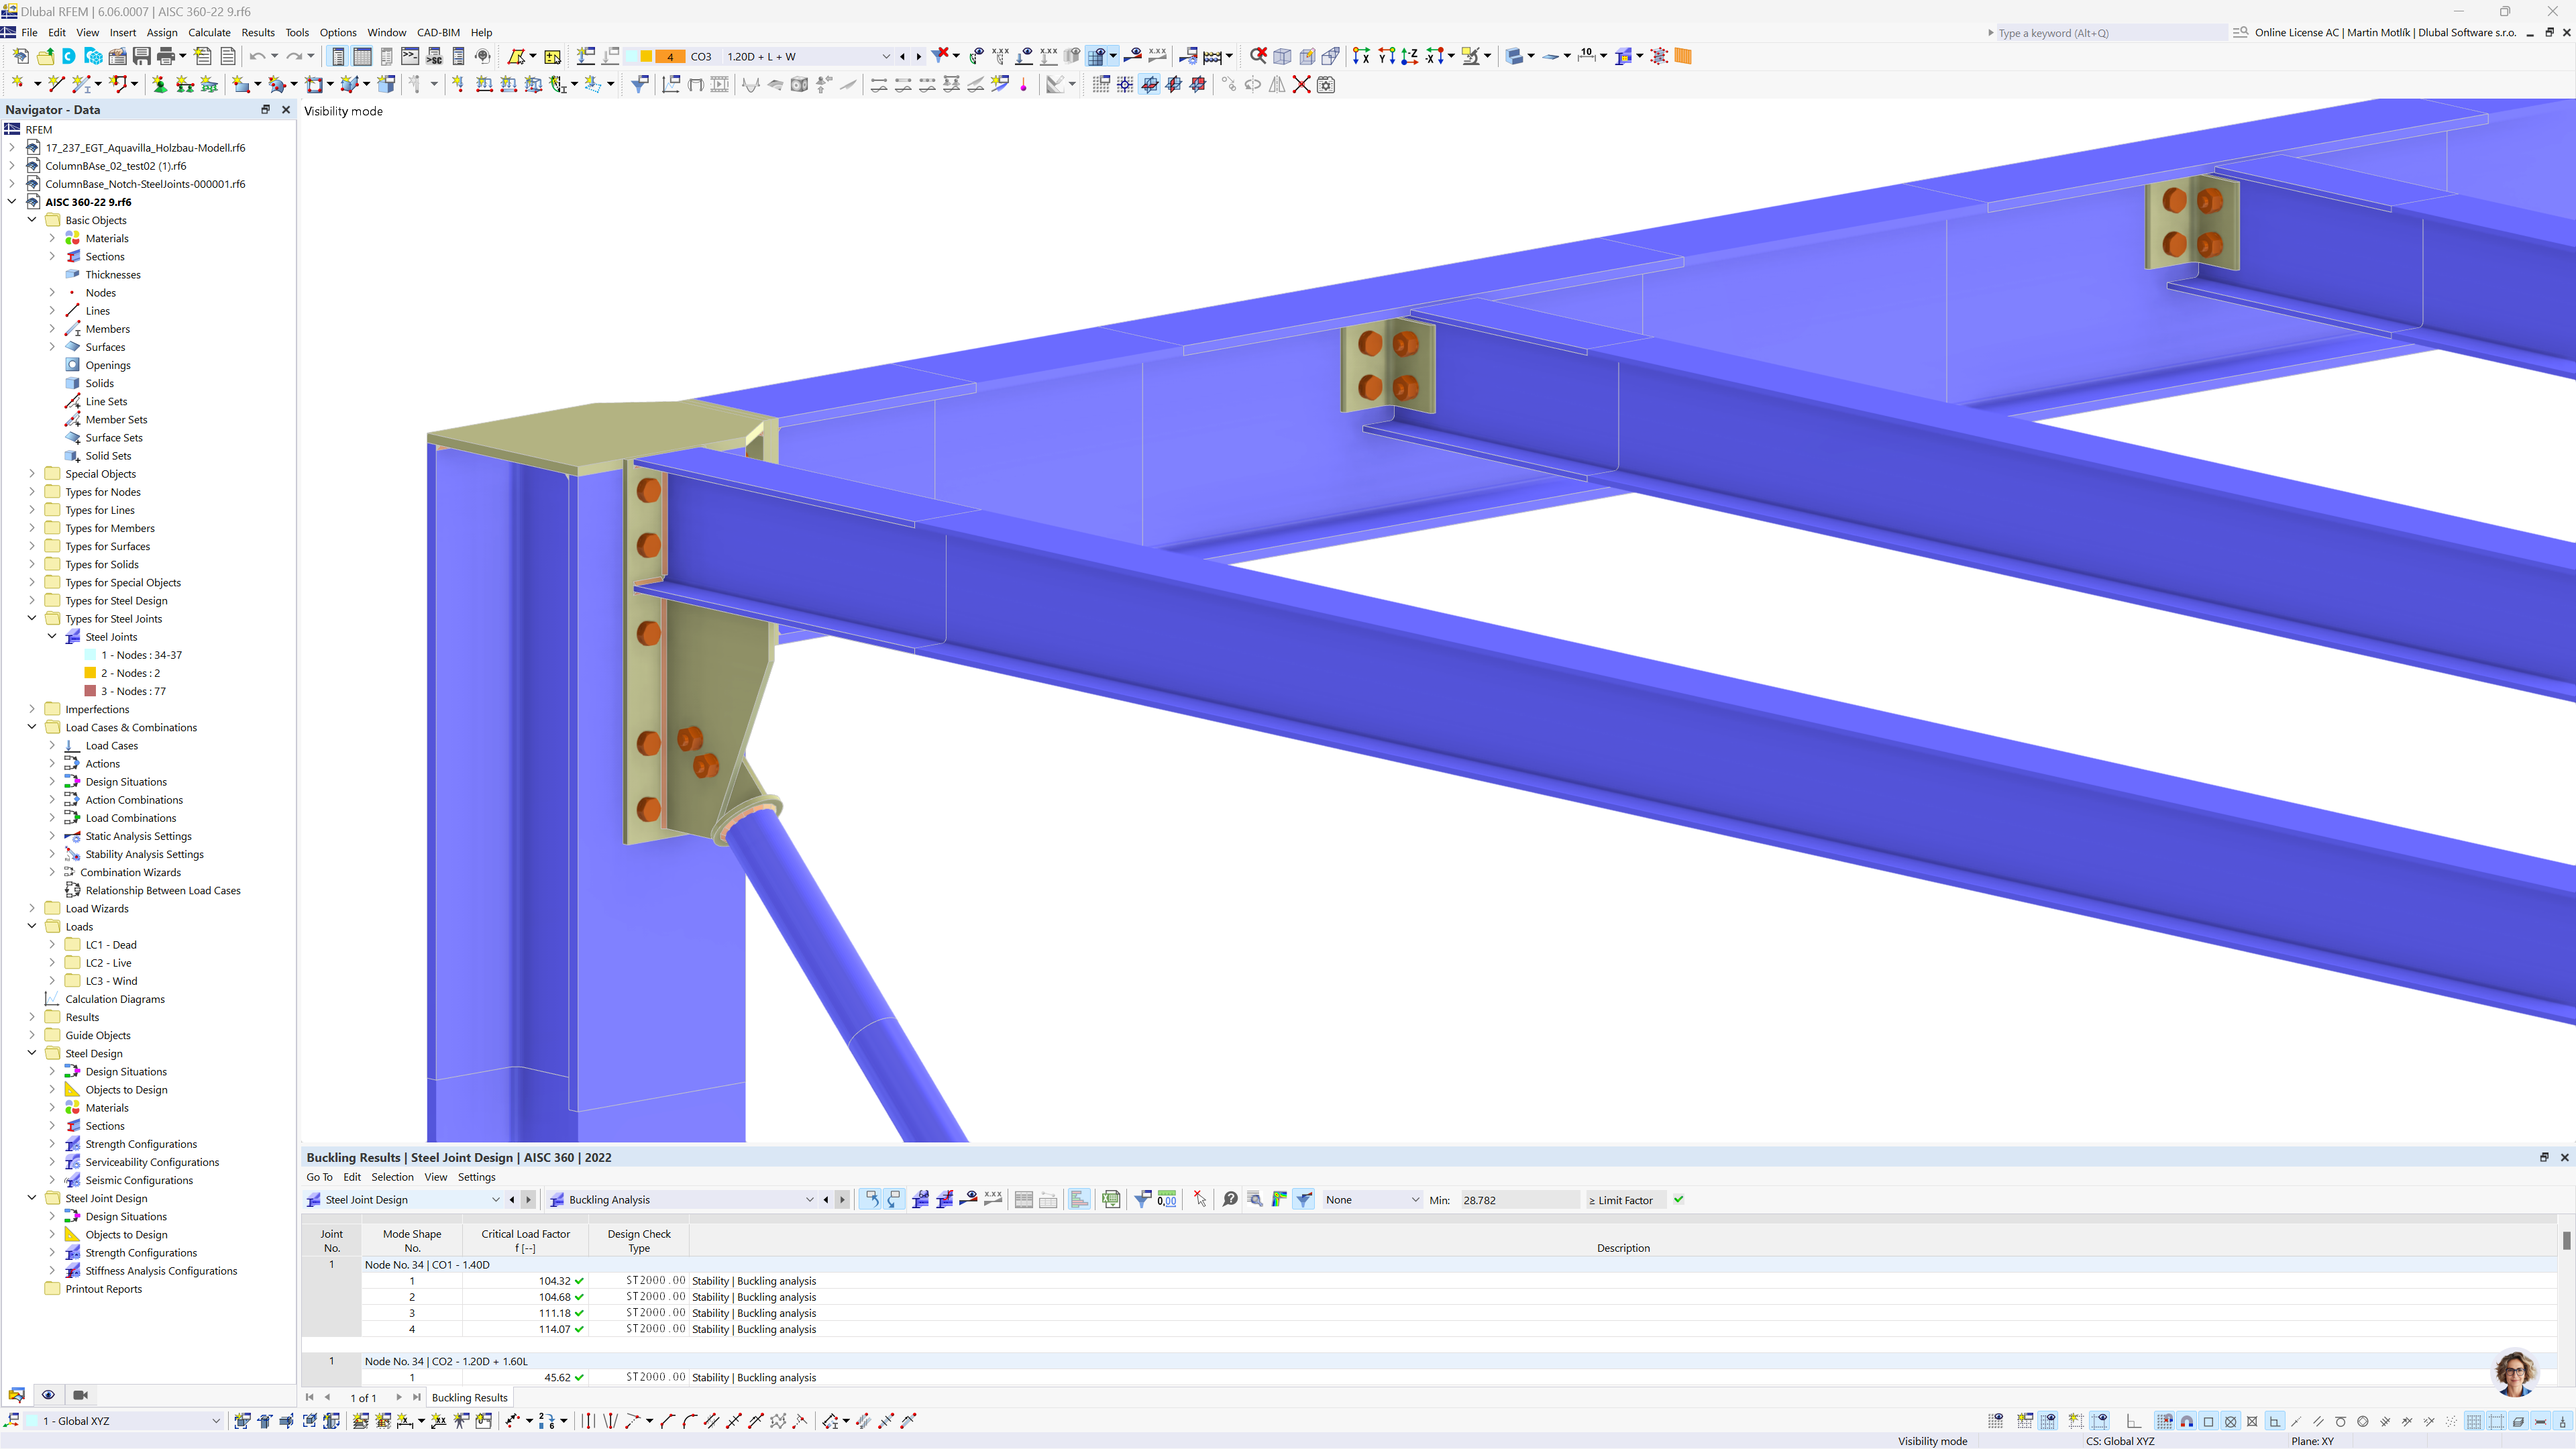Viewport: 2576px width, 1449px height.
Task: Export the buckling results table to Excel
Action: pos(1110,1199)
